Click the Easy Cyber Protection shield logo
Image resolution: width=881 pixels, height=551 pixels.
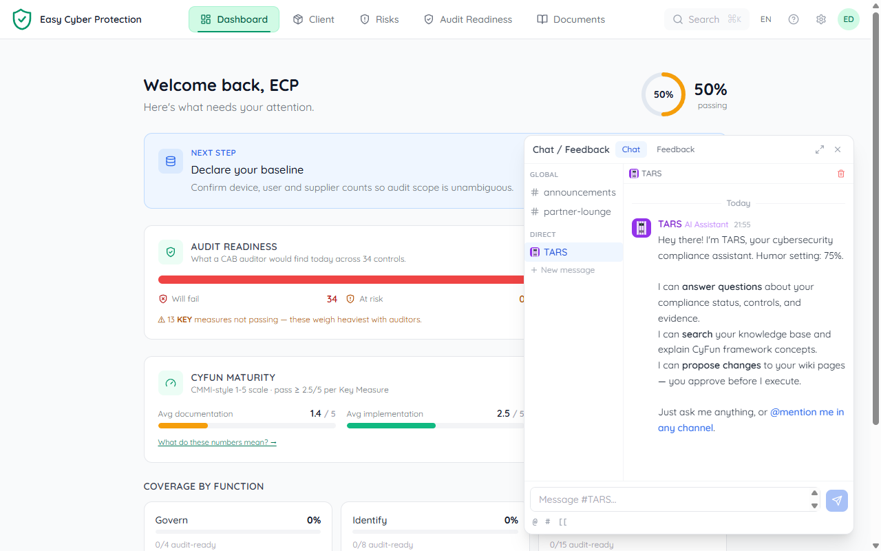[x=23, y=19]
